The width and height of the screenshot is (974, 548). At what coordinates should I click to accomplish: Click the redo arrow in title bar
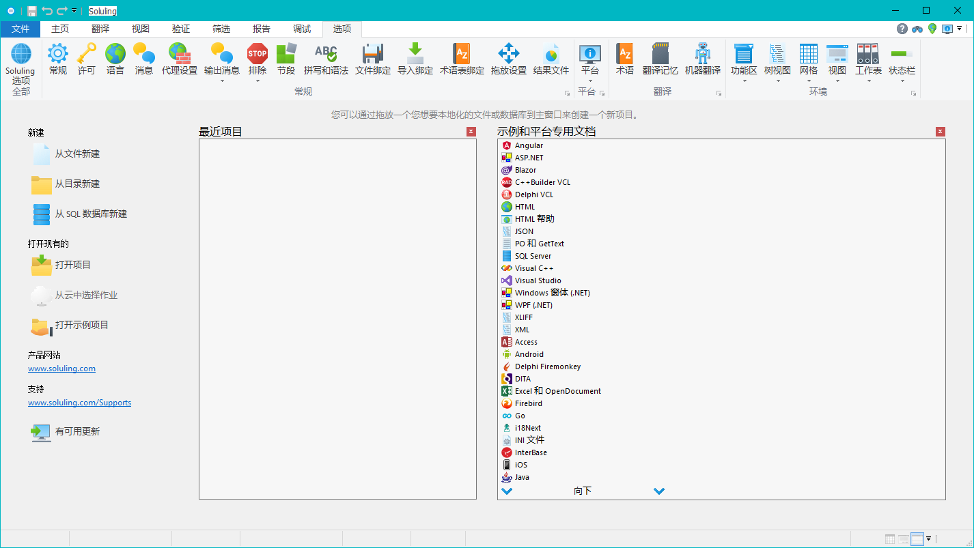[62, 10]
